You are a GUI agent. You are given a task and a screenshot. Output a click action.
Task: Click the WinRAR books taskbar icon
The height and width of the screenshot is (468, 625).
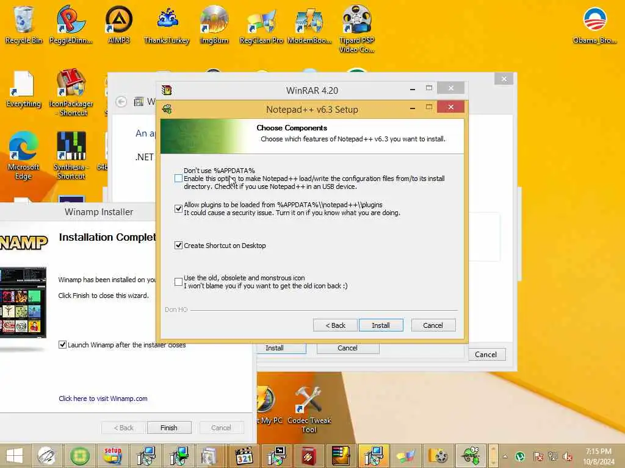(341, 456)
